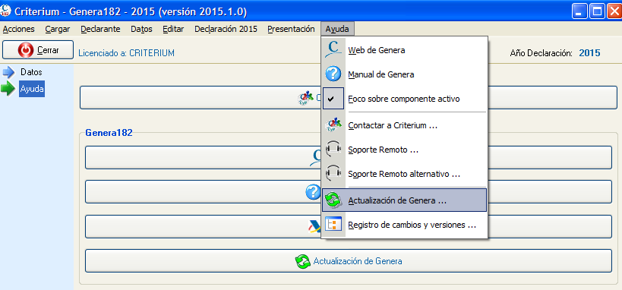
Task: Click the green arrows icon in Actualización menu item
Action: 333,200
